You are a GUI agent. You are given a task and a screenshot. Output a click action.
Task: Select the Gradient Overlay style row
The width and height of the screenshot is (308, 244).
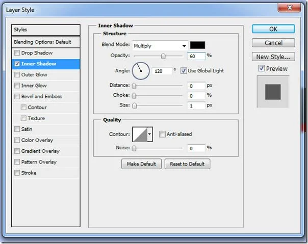46,151
